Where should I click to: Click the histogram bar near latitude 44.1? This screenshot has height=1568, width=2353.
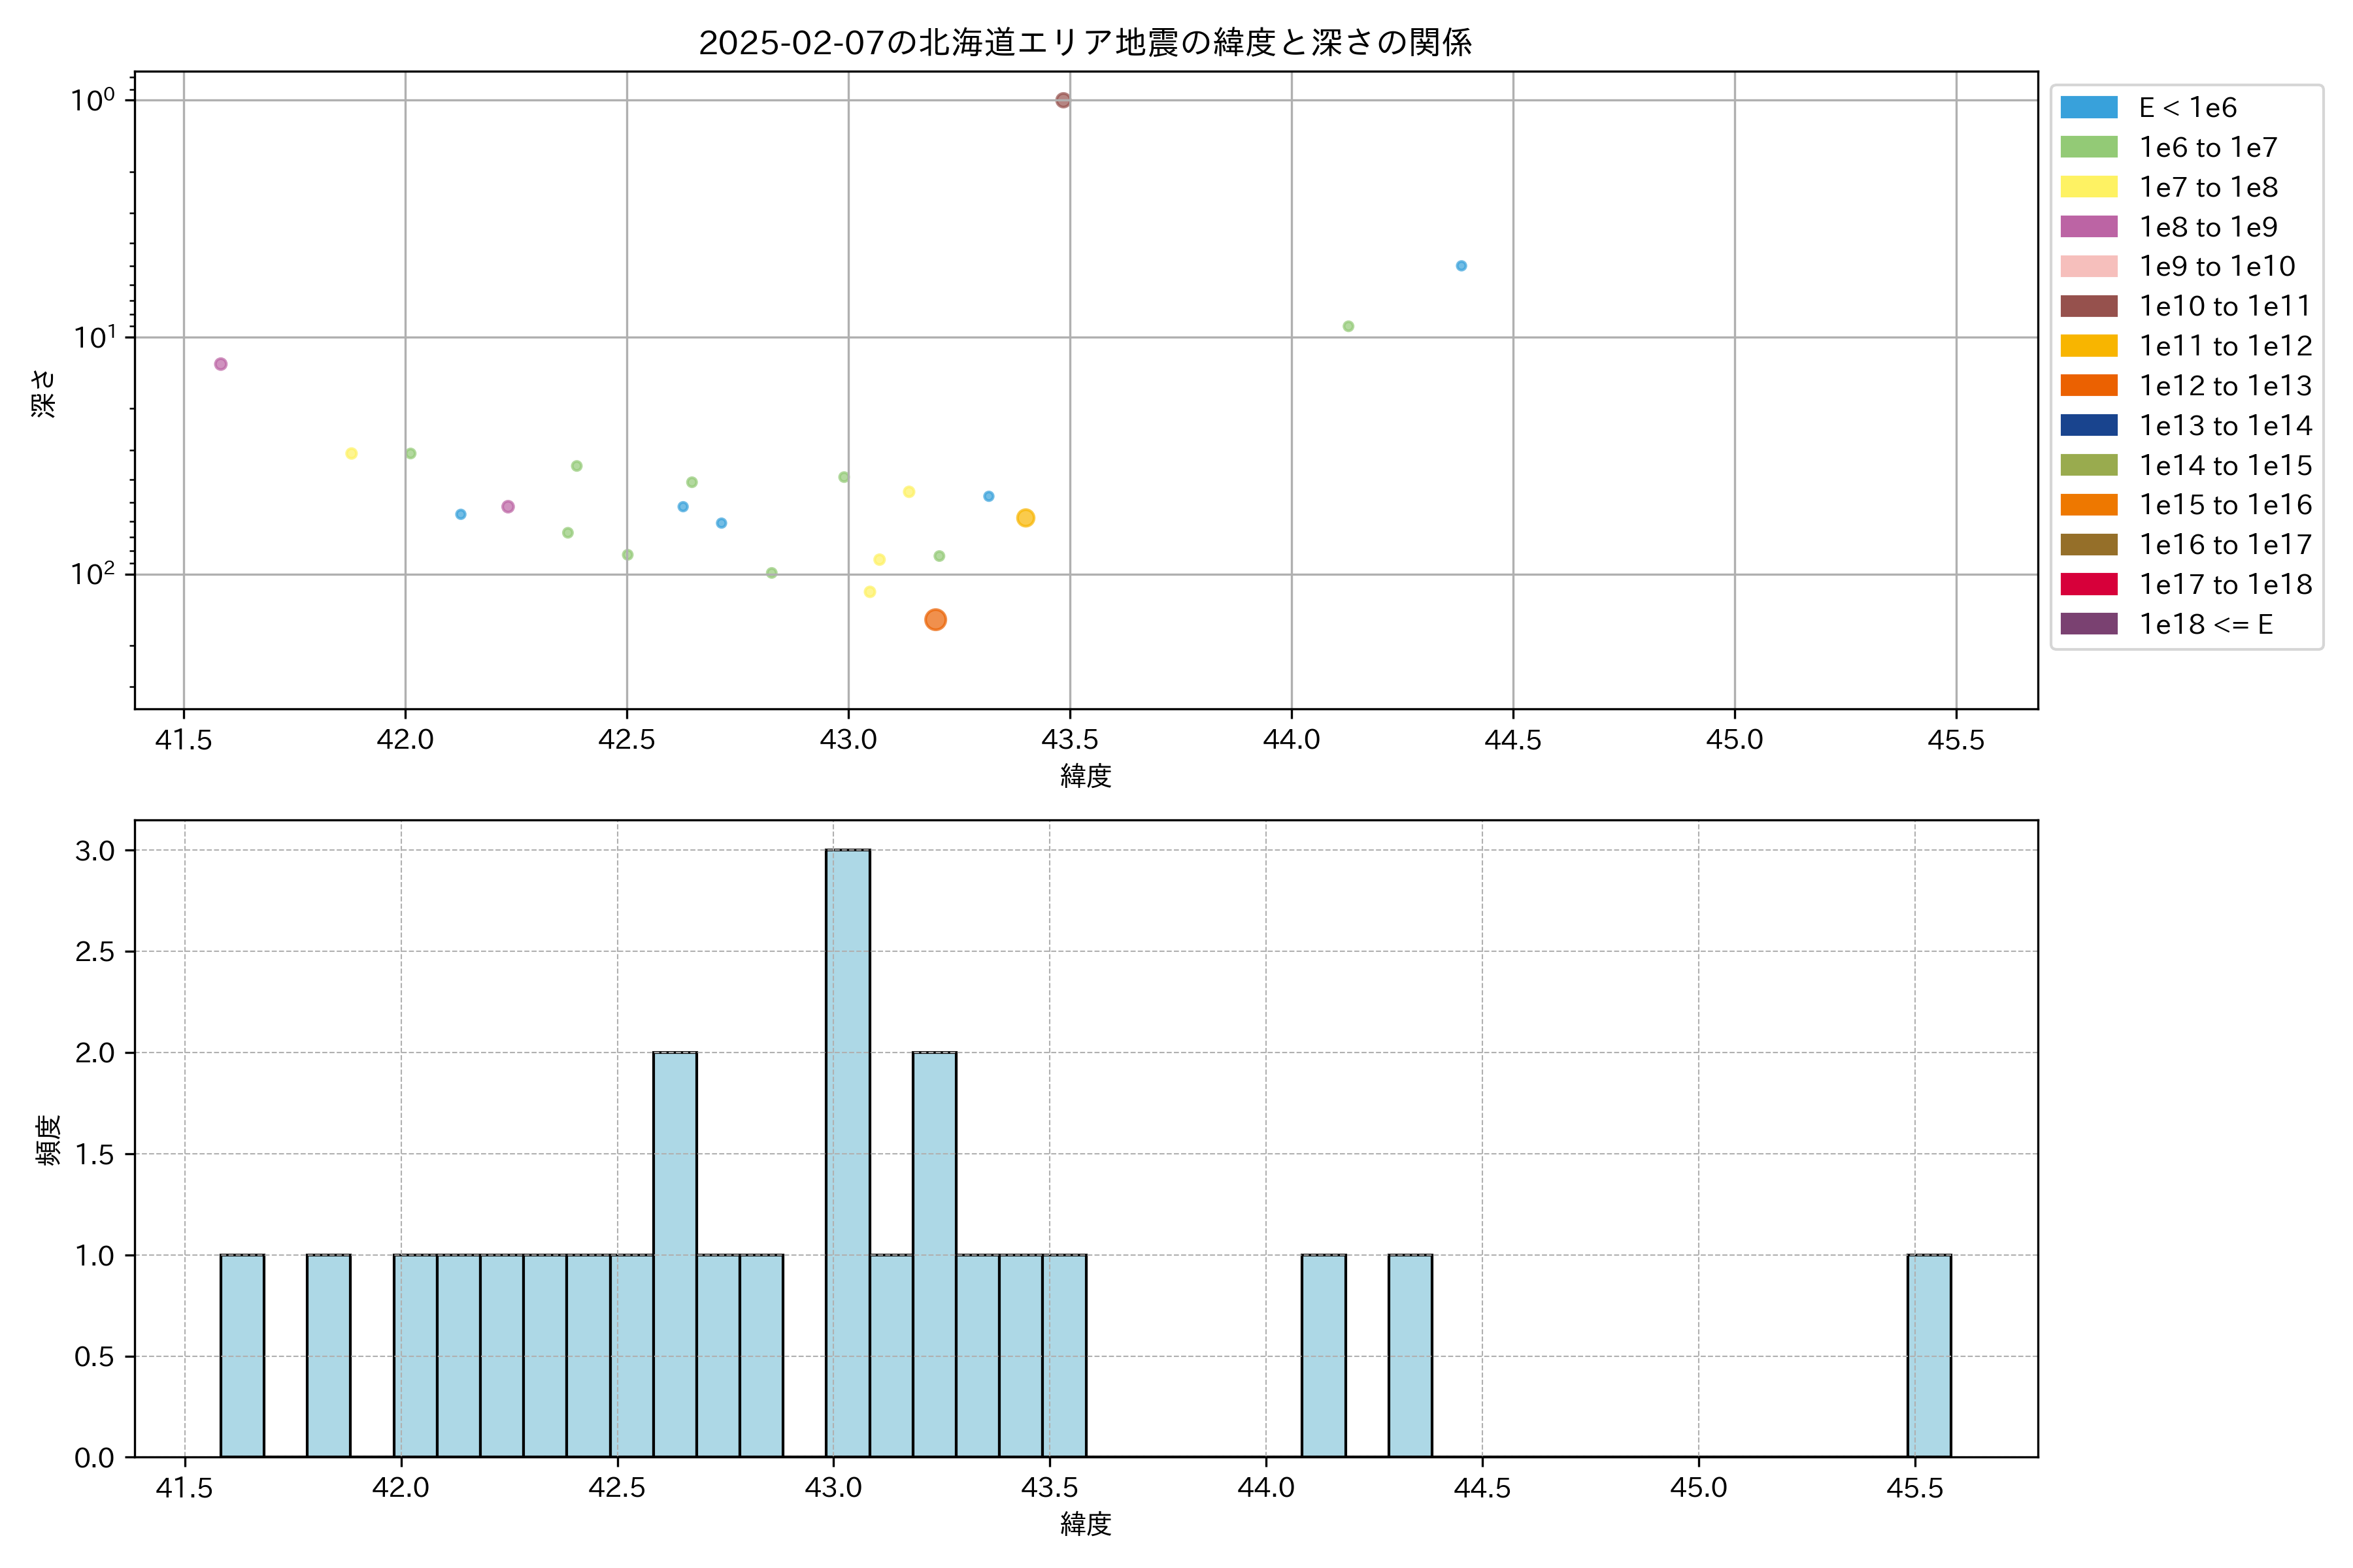click(1322, 1355)
